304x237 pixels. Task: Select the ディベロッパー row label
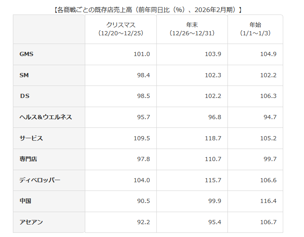click(40, 180)
